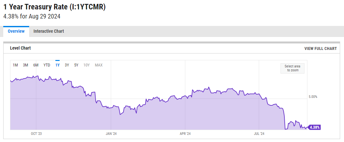Select the 1Y time range

coord(57,65)
